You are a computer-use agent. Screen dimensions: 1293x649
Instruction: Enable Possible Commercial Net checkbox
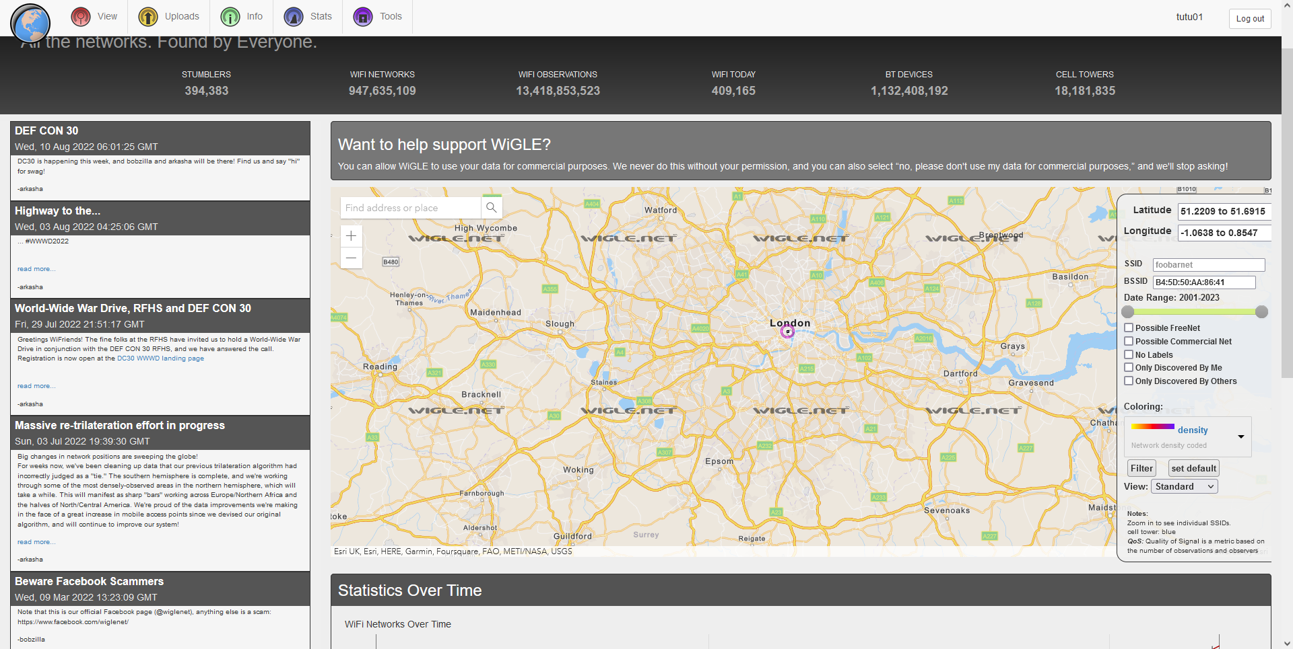(1129, 341)
